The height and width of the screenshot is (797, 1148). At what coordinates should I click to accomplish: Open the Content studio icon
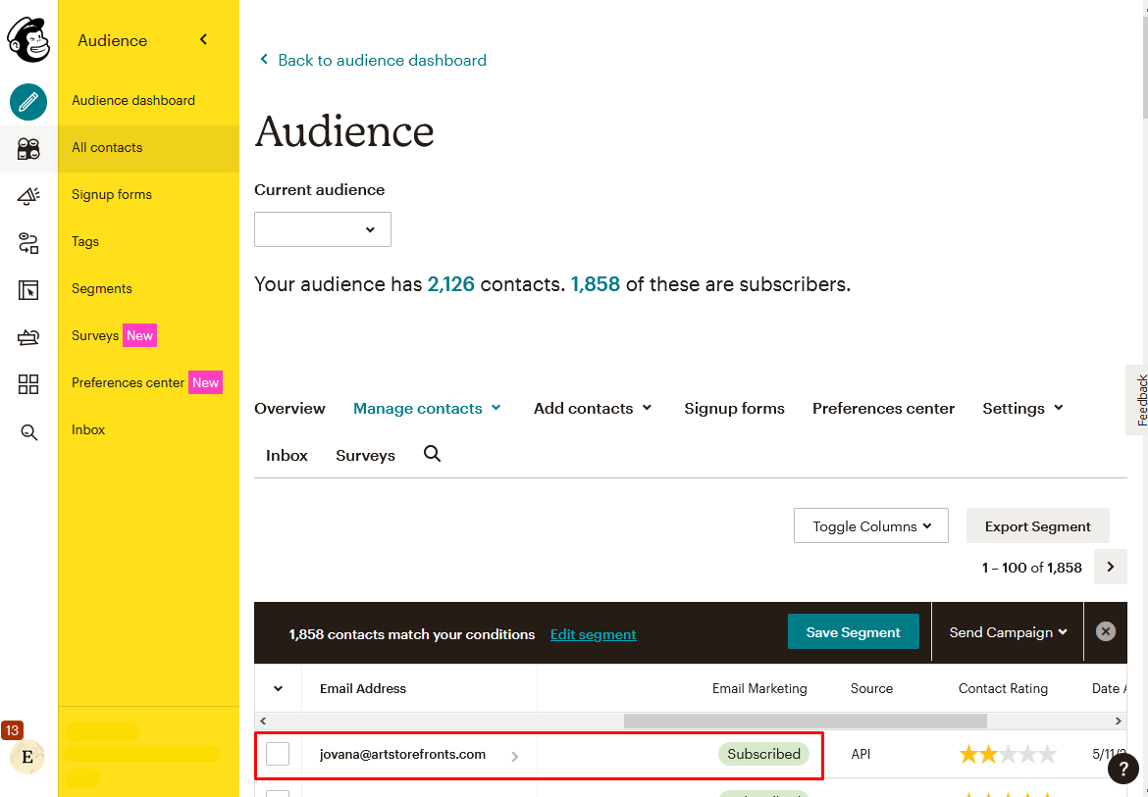(x=28, y=337)
